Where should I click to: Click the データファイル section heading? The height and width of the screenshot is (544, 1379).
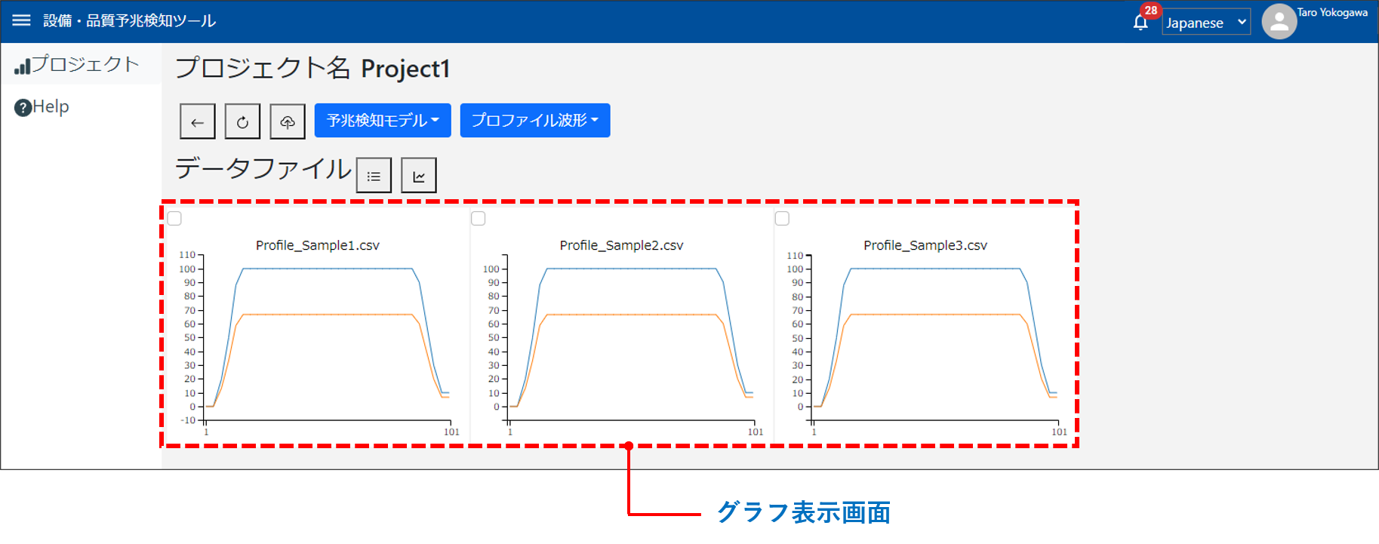pos(263,168)
